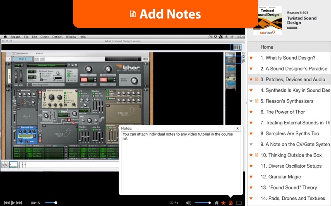Open lesson 9. A Note on CV/Gate

point(289,145)
